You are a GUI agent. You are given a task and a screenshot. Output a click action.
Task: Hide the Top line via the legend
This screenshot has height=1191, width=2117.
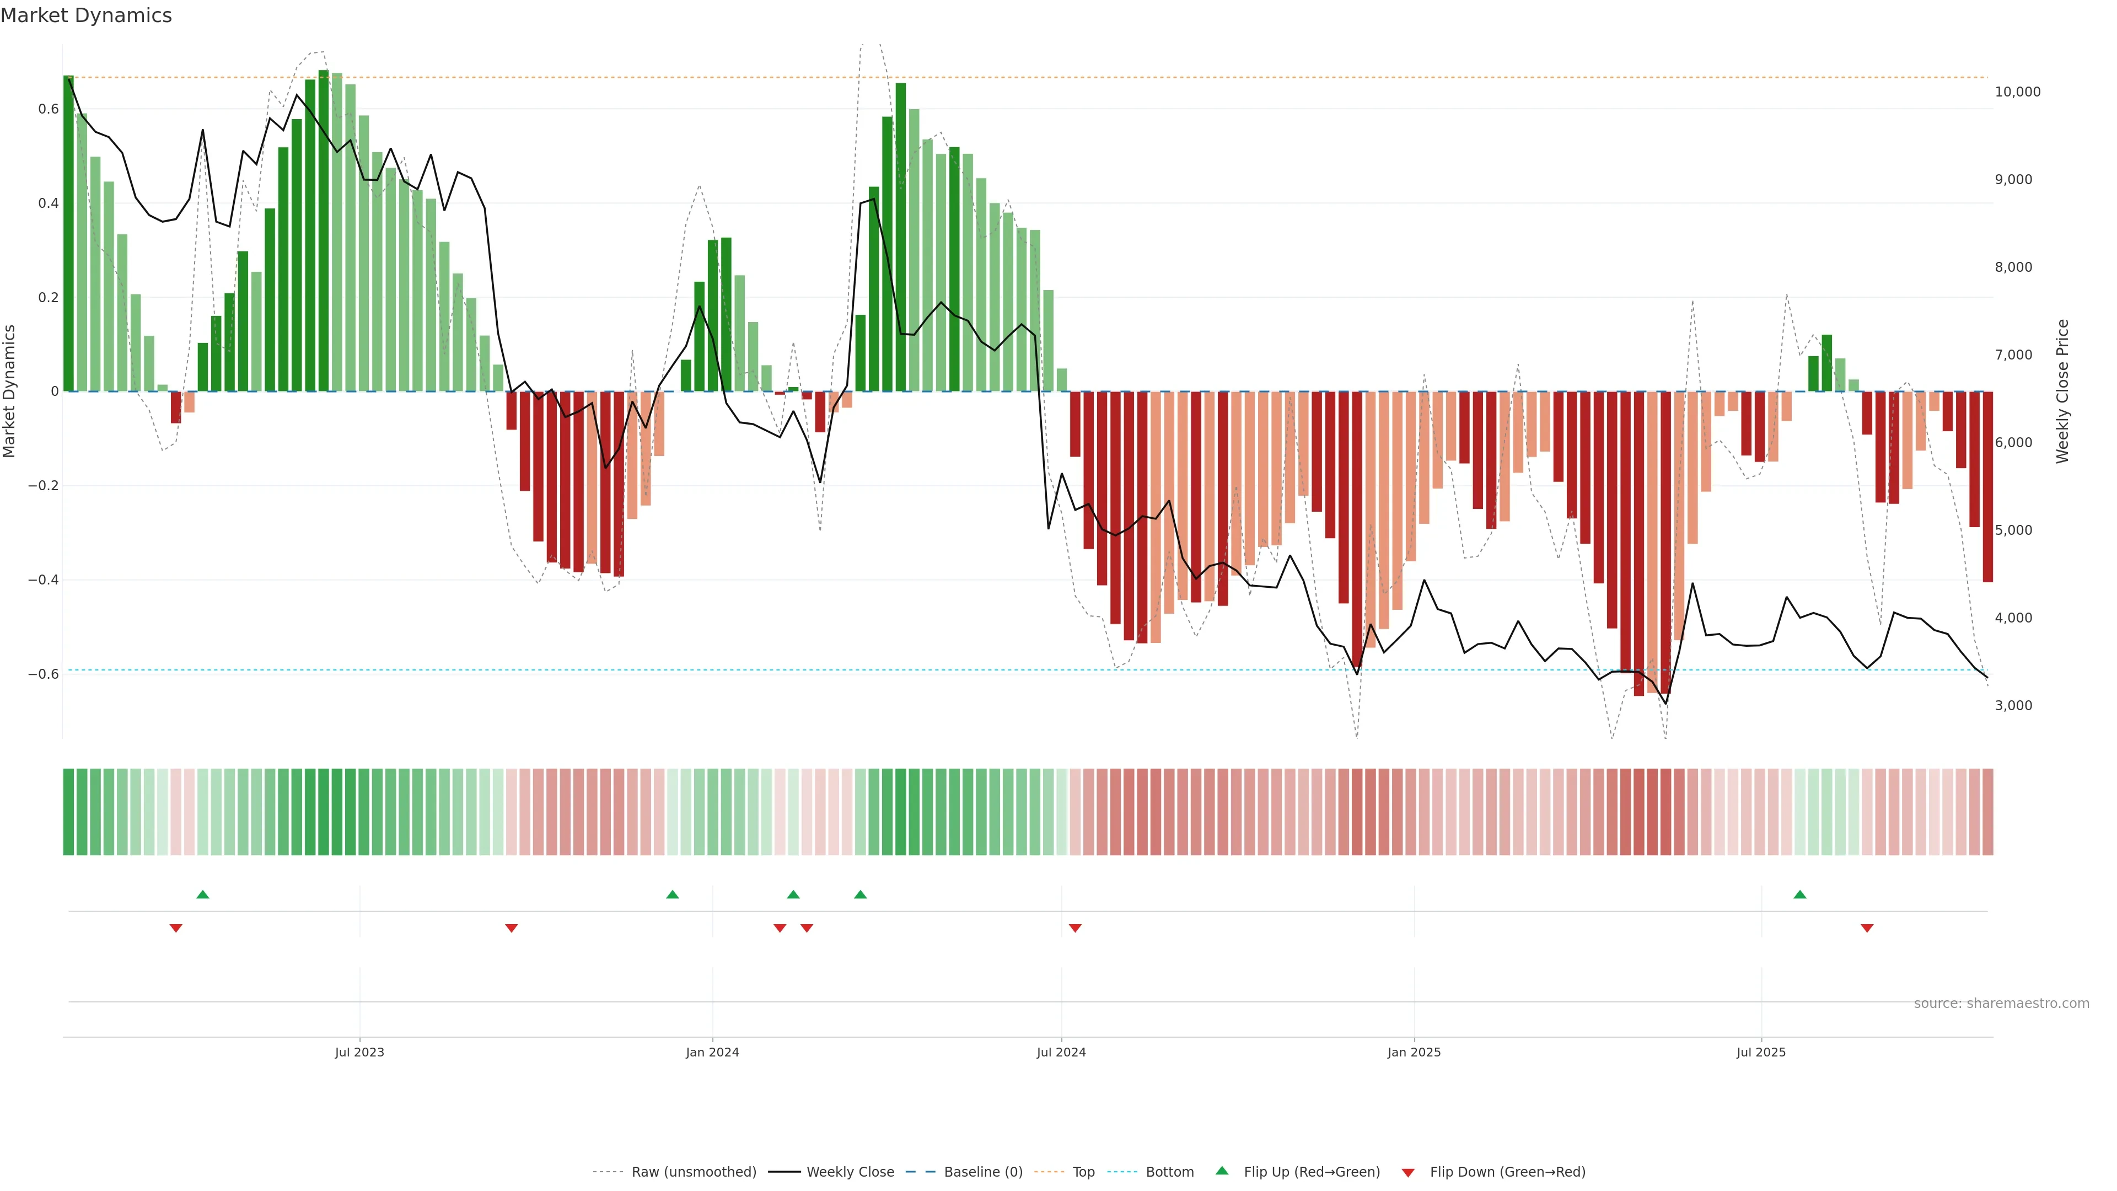pyautogui.click(x=1083, y=1172)
